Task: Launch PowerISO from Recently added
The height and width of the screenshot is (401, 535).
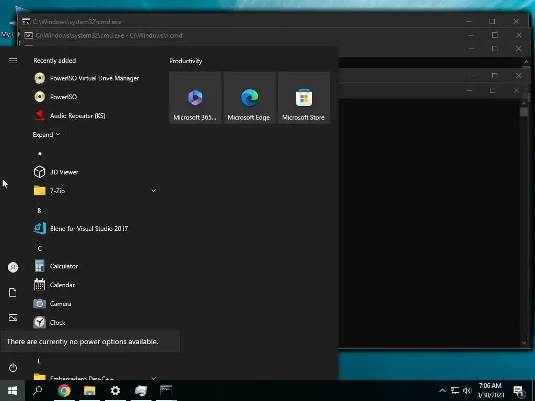Action: click(x=95, y=97)
